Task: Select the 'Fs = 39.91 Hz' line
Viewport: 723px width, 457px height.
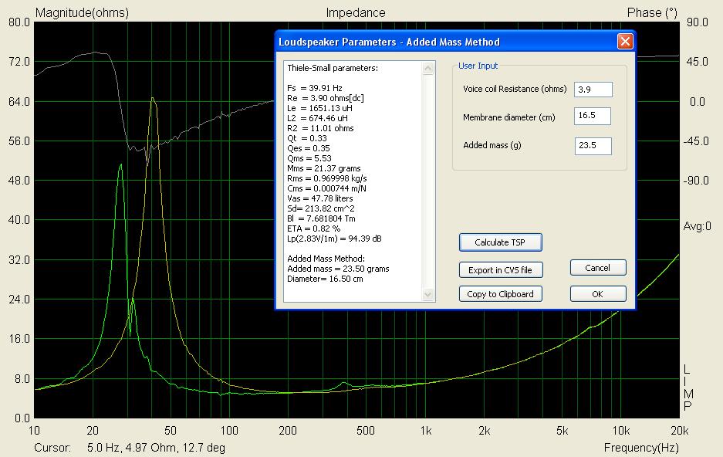Action: coord(315,88)
